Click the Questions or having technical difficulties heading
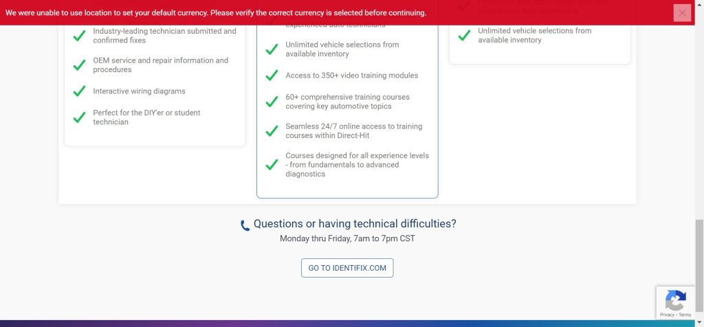This screenshot has width=704, height=327. click(355, 223)
